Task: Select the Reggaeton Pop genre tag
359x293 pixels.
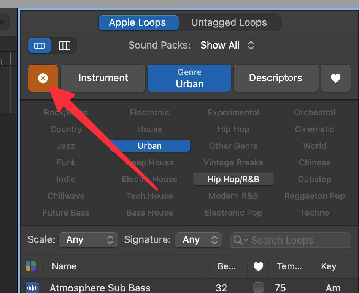Action: coord(315,196)
